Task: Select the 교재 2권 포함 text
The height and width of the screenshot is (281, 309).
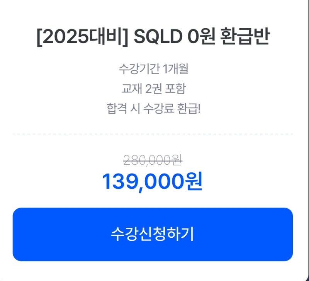Action: pos(154,89)
